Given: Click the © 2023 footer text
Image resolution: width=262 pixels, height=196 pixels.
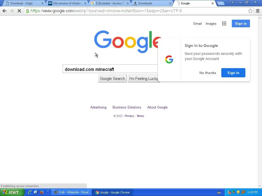Looking at the screenshot, I should coord(118,116).
